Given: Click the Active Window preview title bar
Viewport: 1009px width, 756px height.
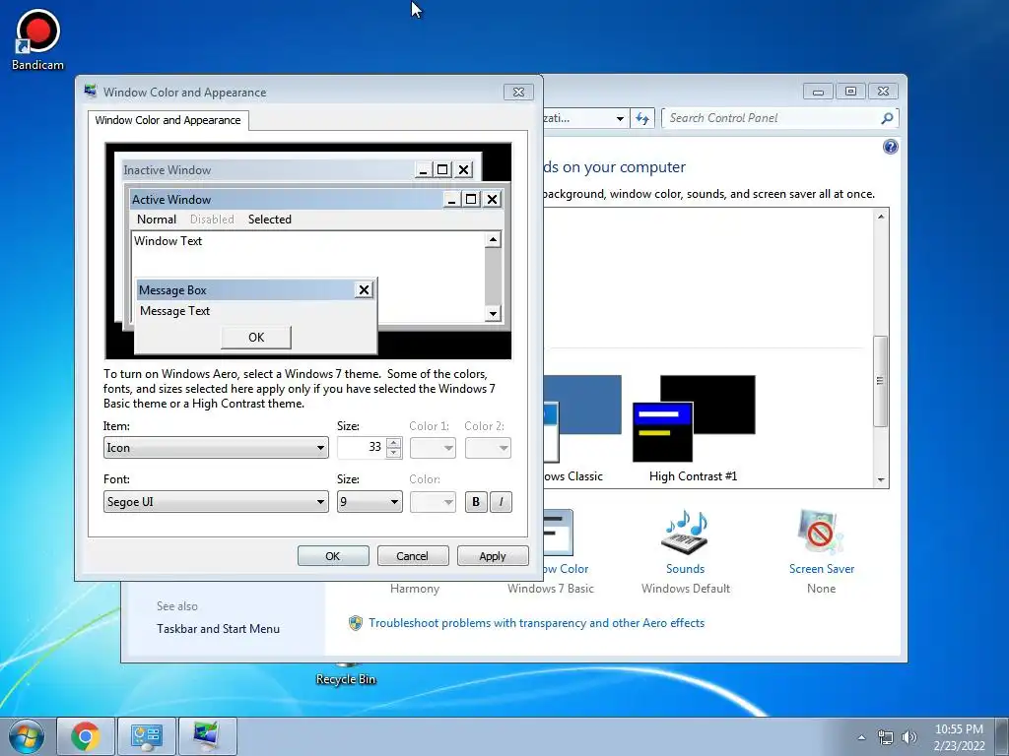Looking at the screenshot, I should pos(287,199).
